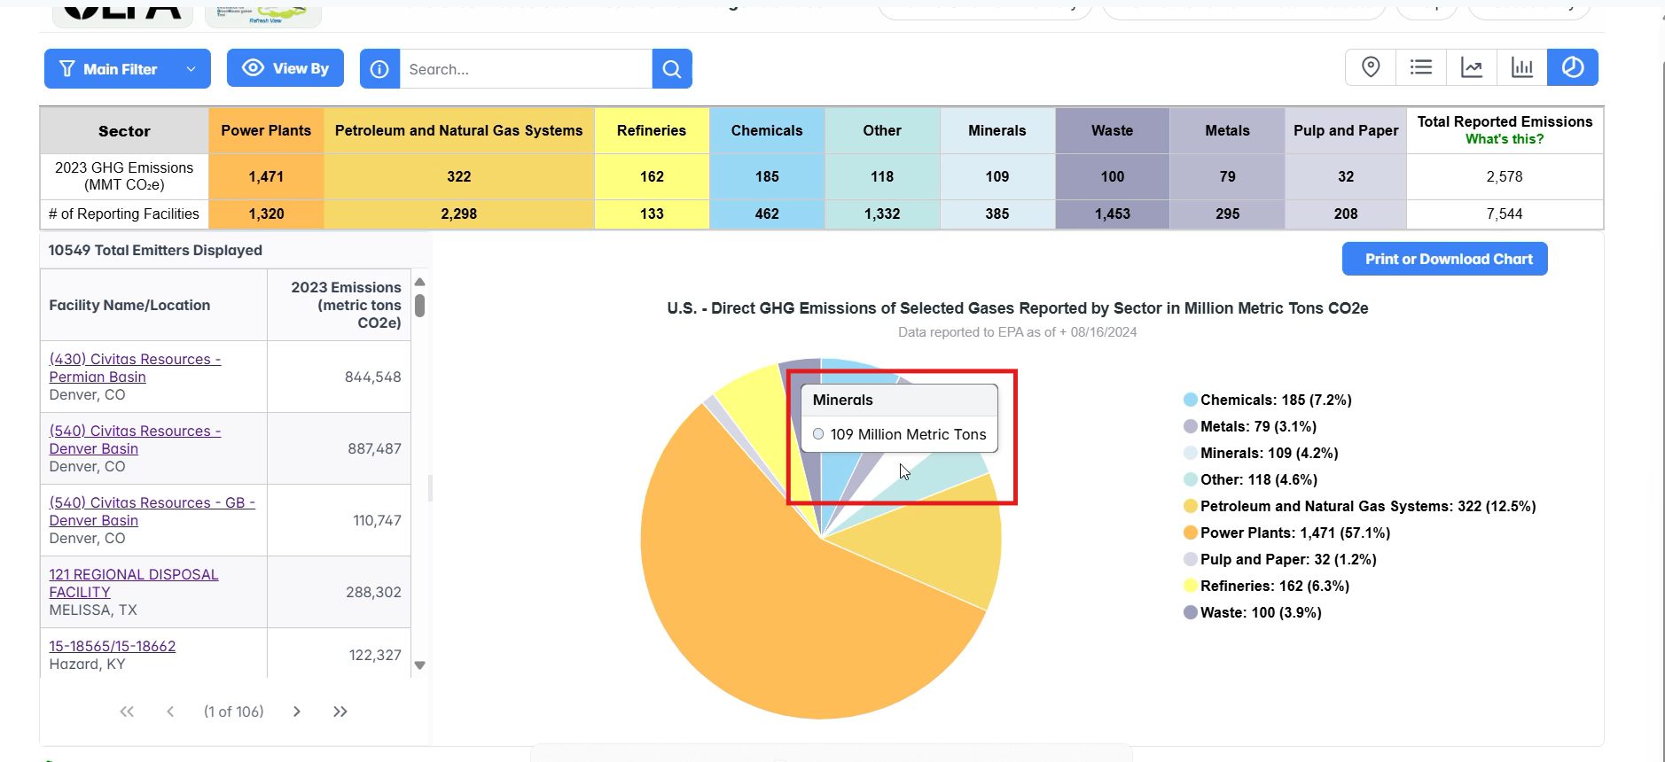Click the facility list scrollbar thumb
The height and width of the screenshot is (762, 1665).
[x=420, y=306]
